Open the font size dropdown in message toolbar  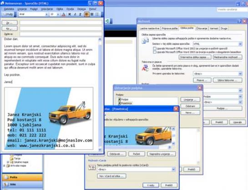coord(58,15)
